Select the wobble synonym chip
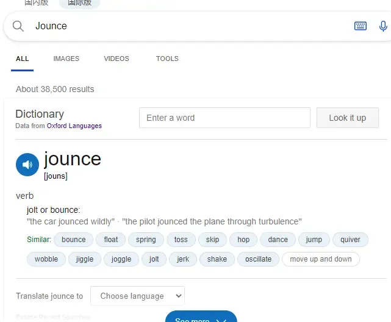Image resolution: width=391 pixels, height=322 pixels. click(x=46, y=259)
